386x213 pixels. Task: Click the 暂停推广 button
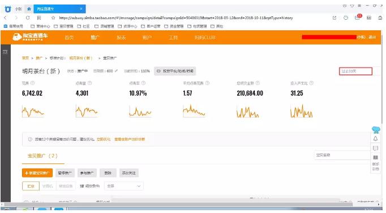[65, 173]
